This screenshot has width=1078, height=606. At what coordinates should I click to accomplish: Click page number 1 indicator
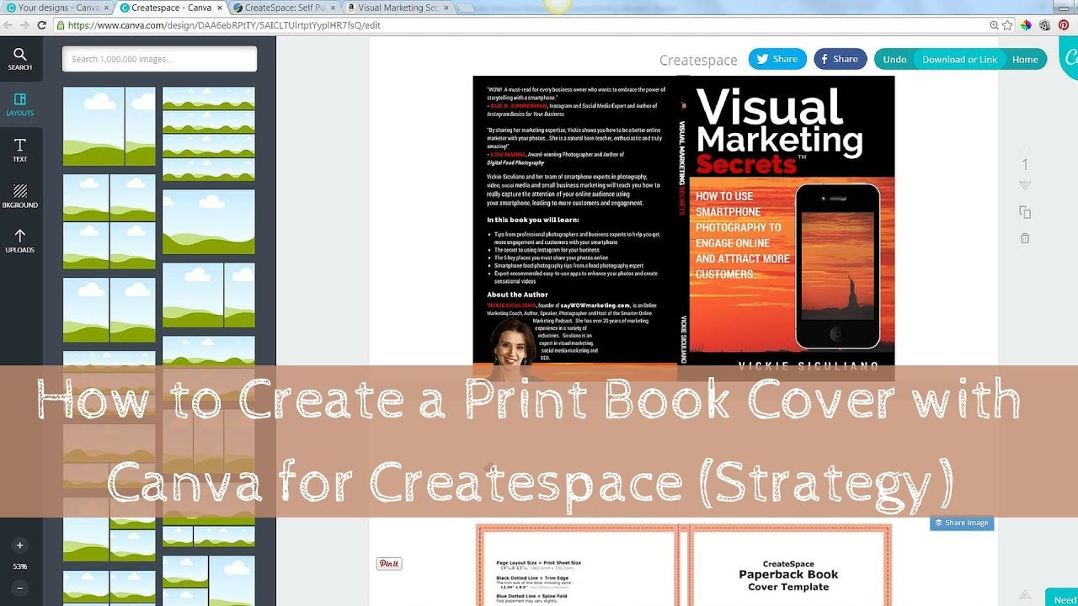1025,165
